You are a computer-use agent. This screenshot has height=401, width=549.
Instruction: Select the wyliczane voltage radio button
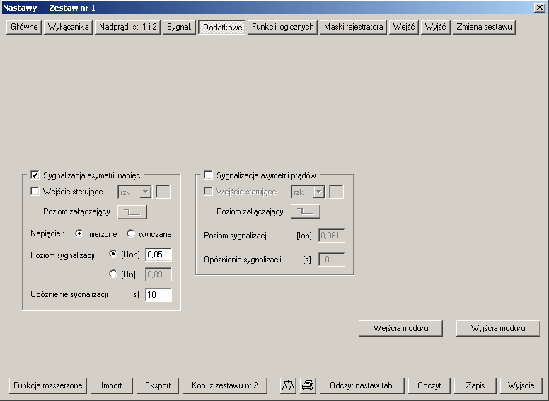pos(131,234)
